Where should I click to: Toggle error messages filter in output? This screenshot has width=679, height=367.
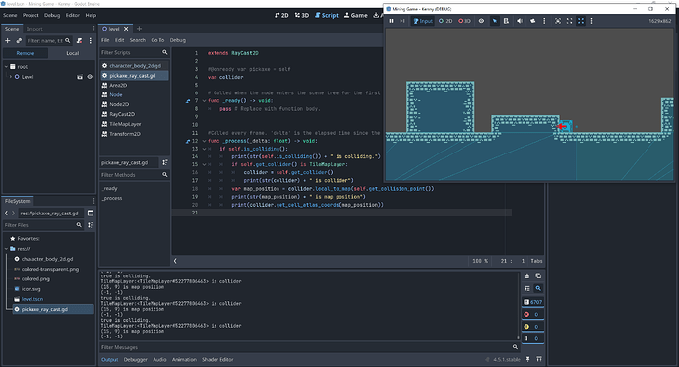[x=532, y=314]
